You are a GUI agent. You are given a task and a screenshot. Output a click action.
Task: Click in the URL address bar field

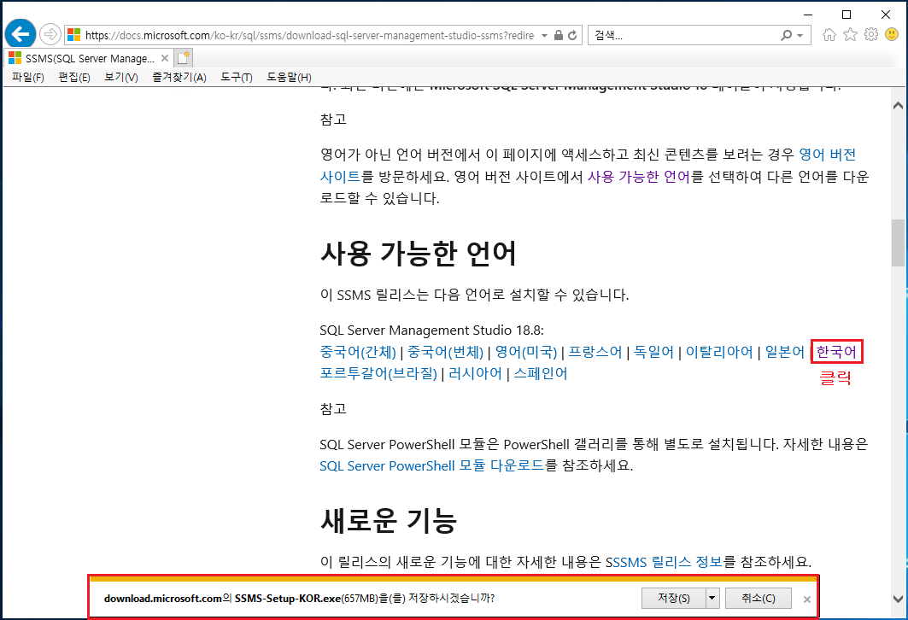point(310,35)
